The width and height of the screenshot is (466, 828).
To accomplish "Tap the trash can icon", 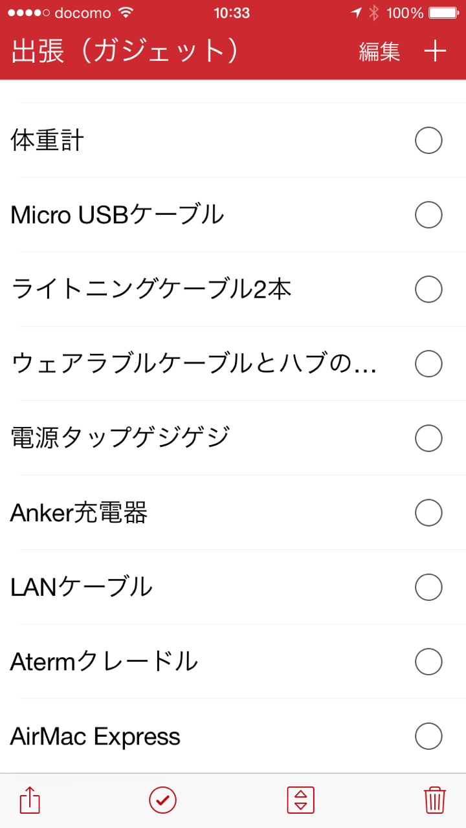I will (x=434, y=800).
